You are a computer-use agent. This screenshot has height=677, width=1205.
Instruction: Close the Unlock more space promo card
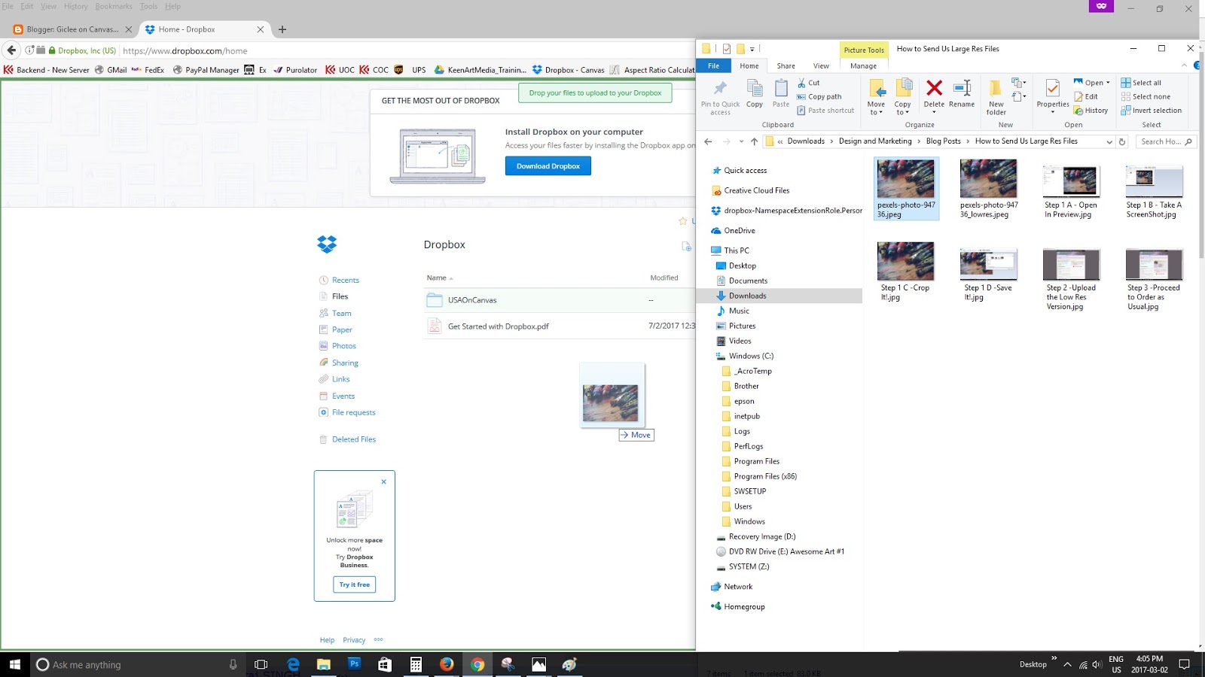[383, 481]
